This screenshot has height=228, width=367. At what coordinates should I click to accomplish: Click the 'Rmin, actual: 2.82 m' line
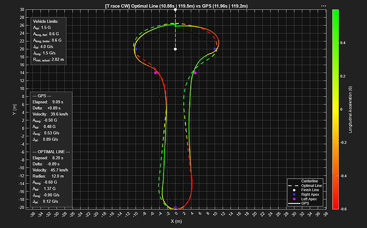pos(48,60)
